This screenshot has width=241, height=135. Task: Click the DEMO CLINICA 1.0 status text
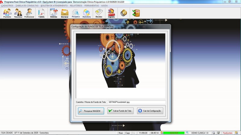(x=200, y=133)
